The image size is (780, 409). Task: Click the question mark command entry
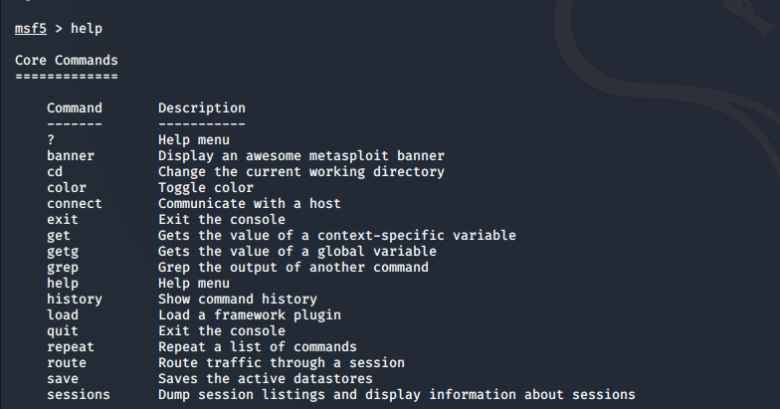[x=51, y=139]
